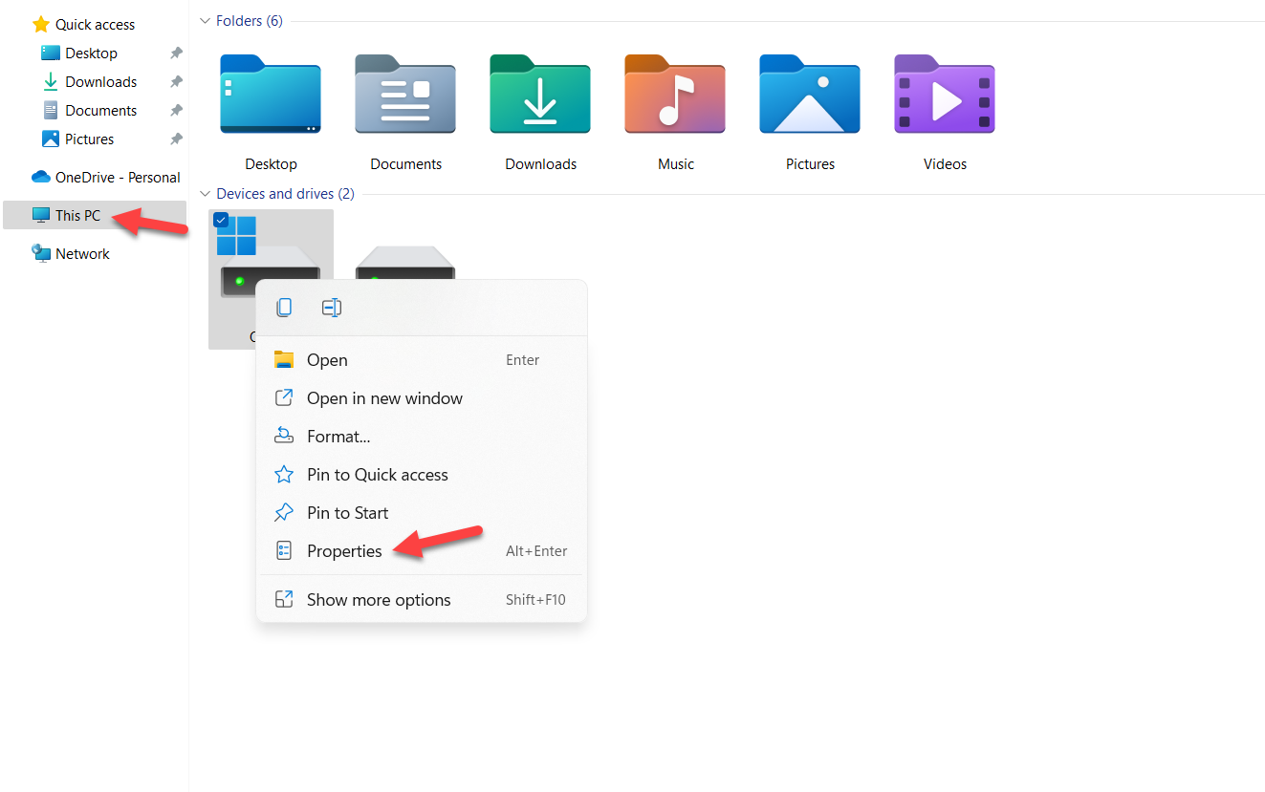Choose Open in new window
This screenshot has height=792, width=1265.
[x=384, y=398]
